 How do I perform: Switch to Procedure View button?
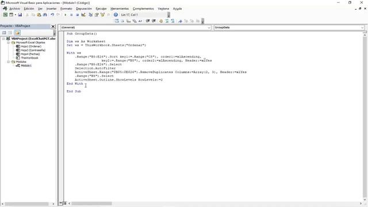tap(60, 203)
